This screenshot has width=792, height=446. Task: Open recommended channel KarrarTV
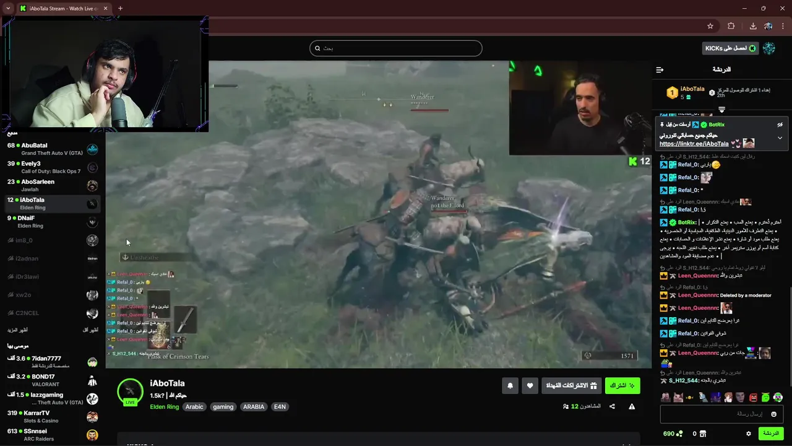(x=53, y=416)
